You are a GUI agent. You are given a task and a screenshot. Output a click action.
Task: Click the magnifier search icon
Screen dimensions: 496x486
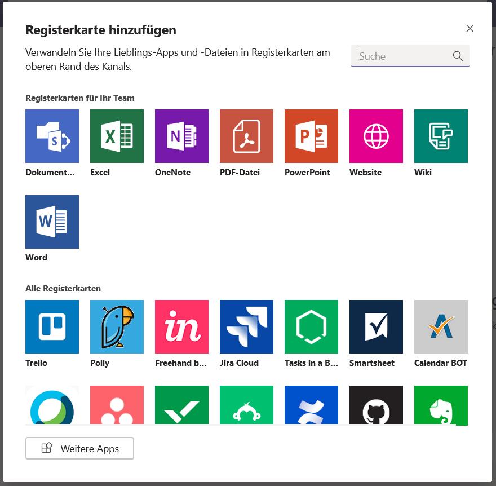[458, 56]
